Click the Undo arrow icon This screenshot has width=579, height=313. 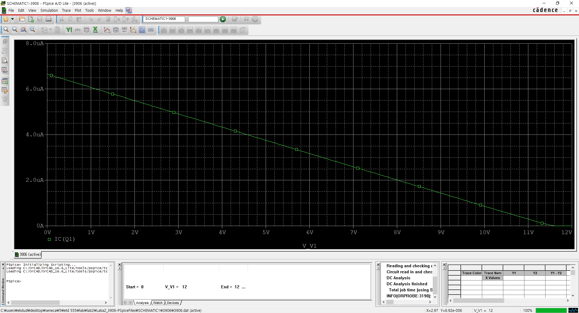click(x=91, y=19)
